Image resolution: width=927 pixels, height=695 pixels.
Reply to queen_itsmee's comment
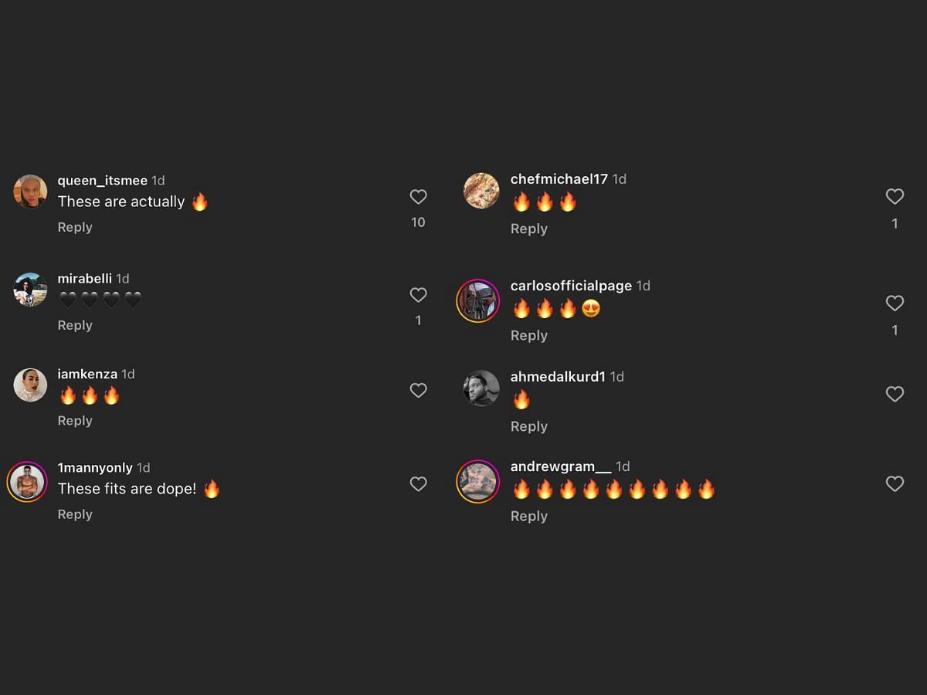pyautogui.click(x=75, y=227)
